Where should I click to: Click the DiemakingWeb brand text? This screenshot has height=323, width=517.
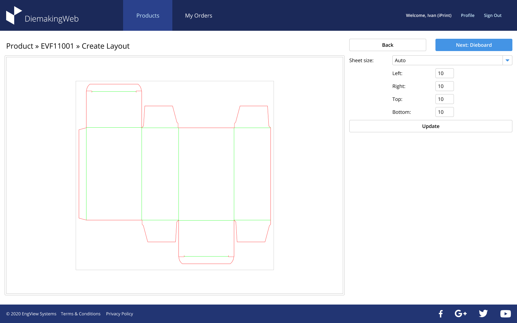tap(52, 19)
